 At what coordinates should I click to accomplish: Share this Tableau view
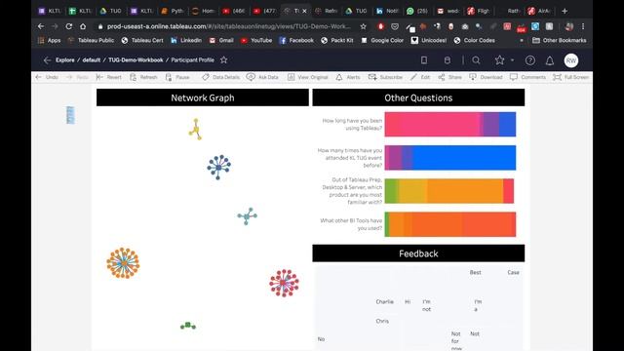(449, 77)
